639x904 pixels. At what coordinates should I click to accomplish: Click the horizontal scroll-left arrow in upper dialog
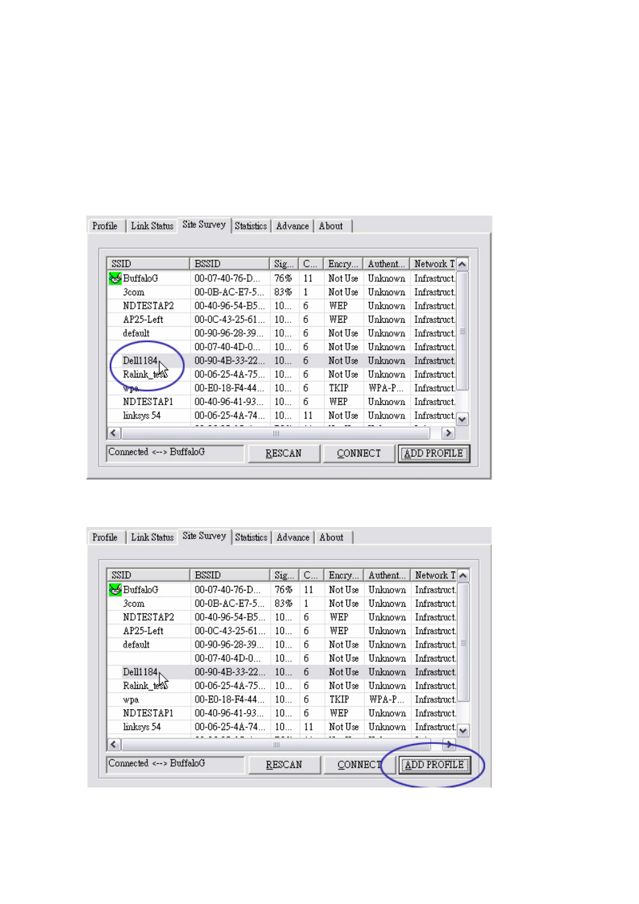click(113, 433)
